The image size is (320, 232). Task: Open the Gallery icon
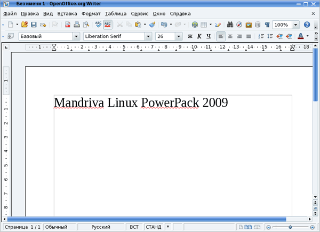coord(249,25)
